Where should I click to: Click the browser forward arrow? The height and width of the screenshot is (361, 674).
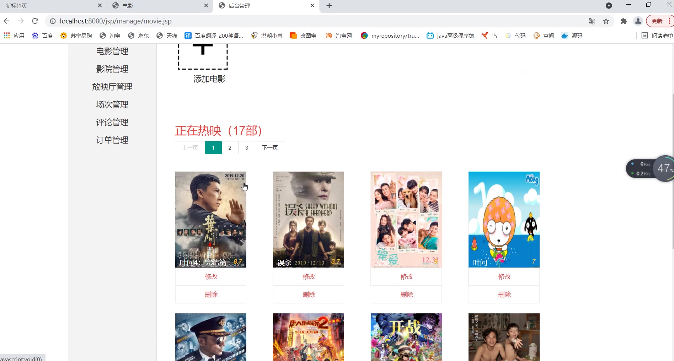(x=21, y=21)
